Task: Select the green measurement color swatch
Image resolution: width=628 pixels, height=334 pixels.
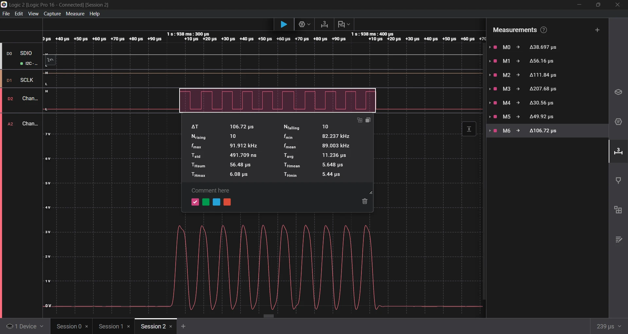Action: [x=206, y=202]
